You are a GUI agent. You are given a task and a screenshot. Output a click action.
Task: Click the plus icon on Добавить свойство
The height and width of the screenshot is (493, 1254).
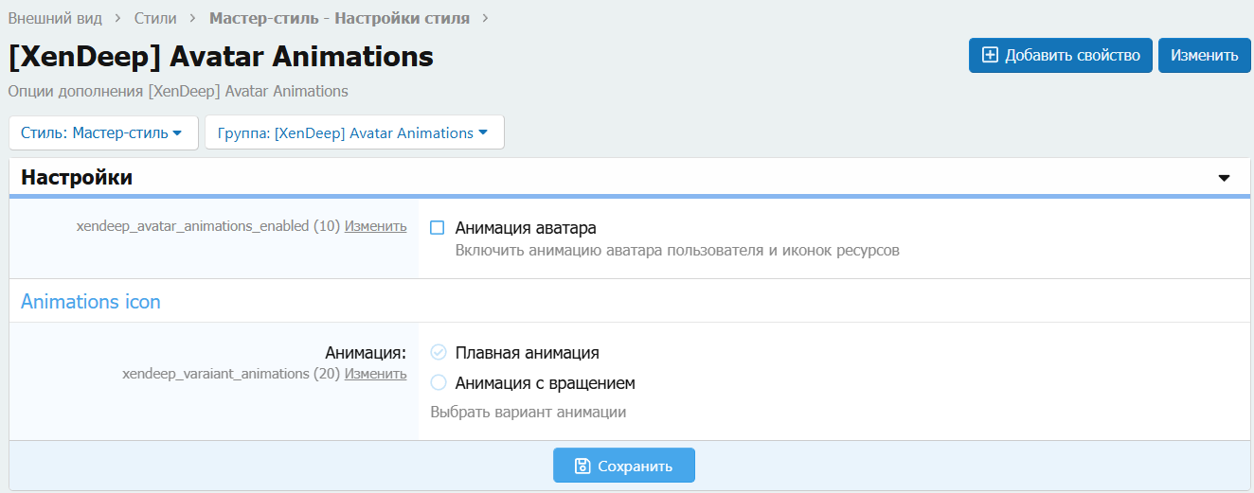[990, 55]
